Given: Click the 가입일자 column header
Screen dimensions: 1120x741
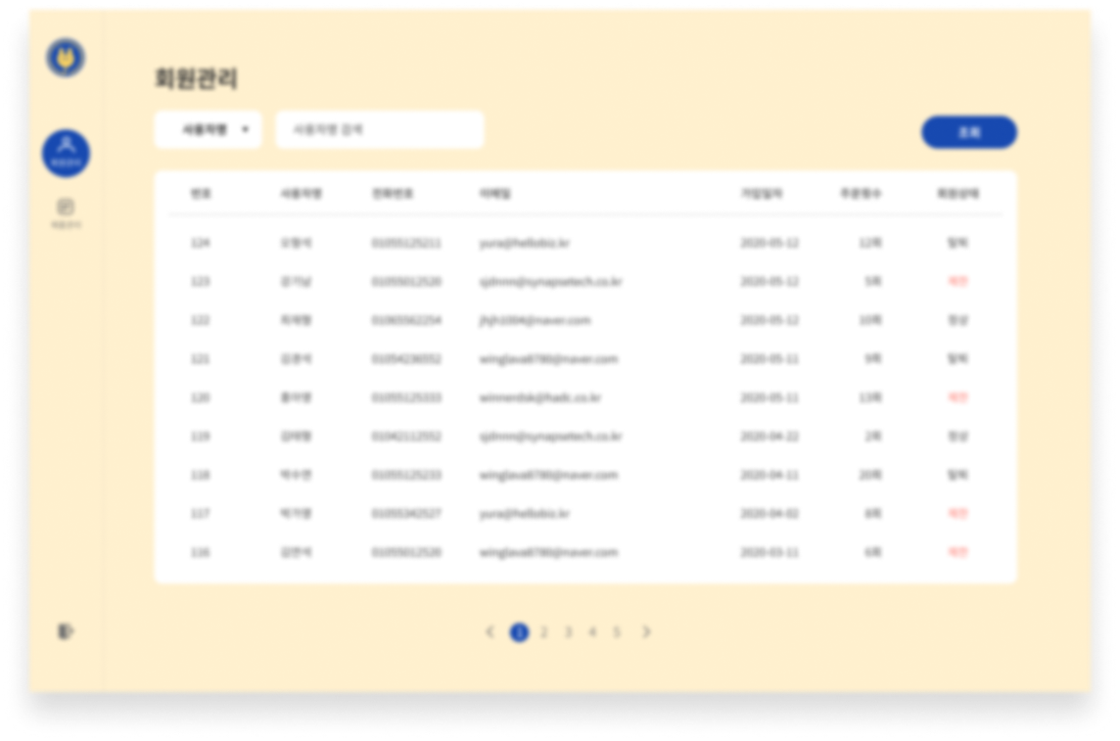Looking at the screenshot, I should [x=762, y=194].
